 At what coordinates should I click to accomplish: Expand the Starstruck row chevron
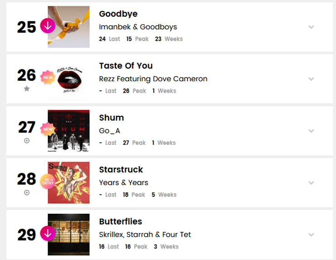coord(311,183)
